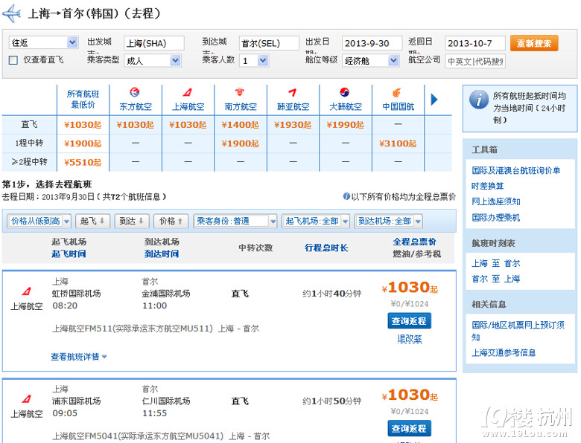Open 退改签 link for FM511 flight
The height and width of the screenshot is (443, 581).
410,339
